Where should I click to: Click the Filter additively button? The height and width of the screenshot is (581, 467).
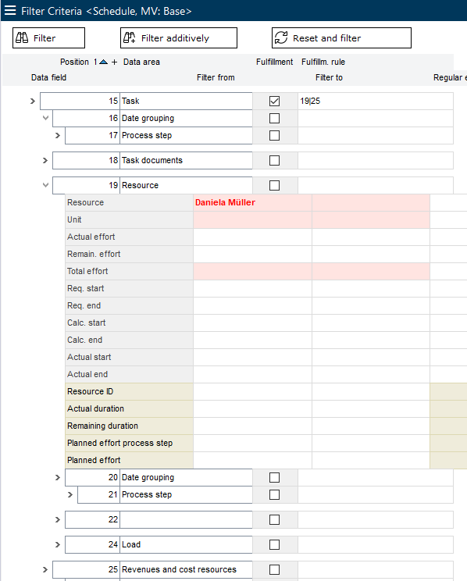click(179, 37)
